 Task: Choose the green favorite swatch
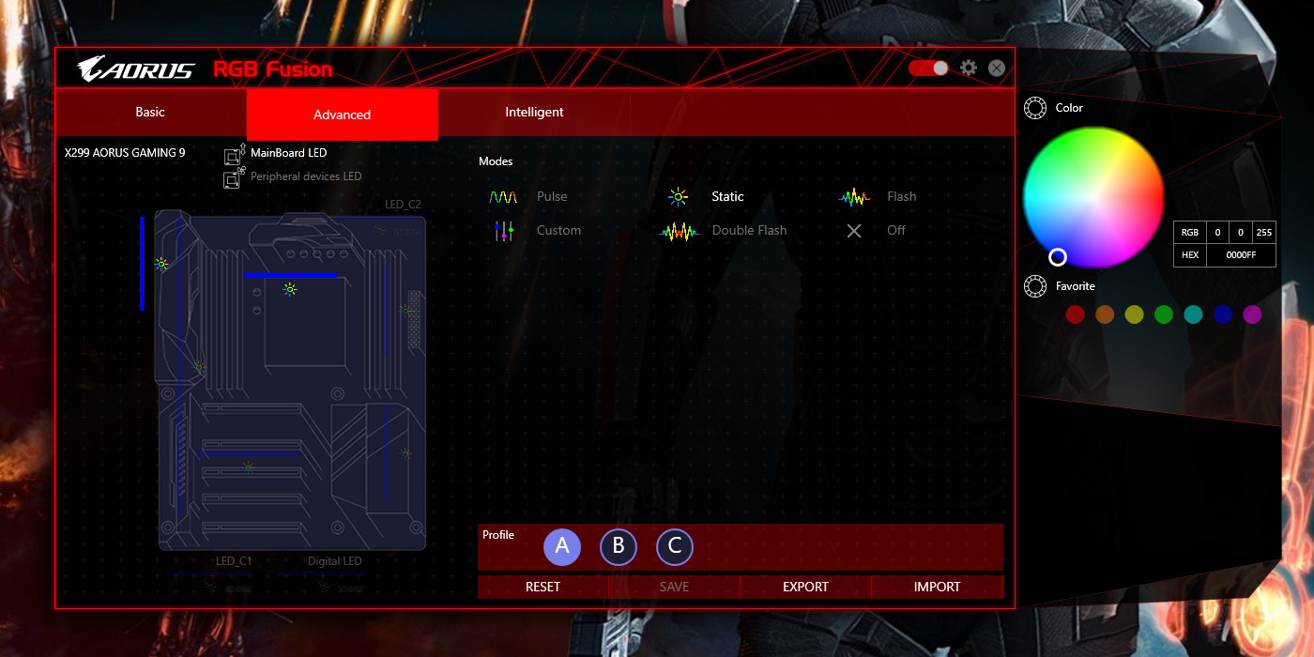1164,315
